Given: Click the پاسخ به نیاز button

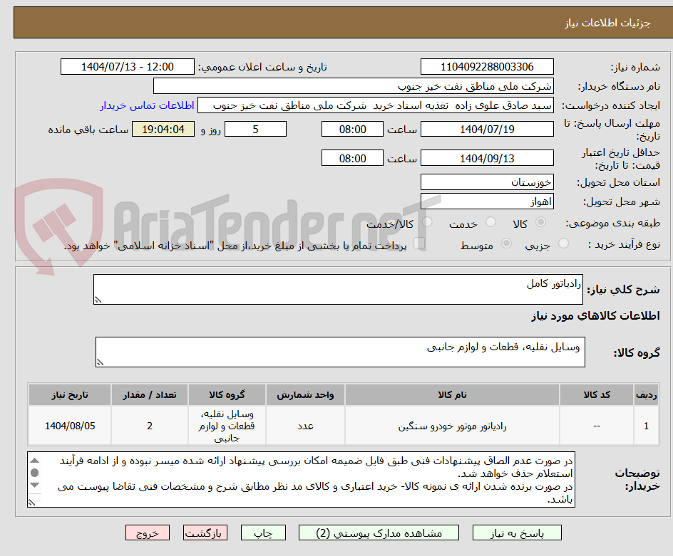Looking at the screenshot, I should point(516,533).
